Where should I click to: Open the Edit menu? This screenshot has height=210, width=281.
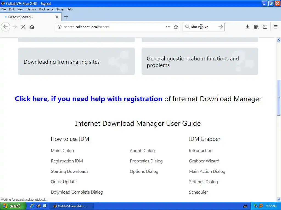click(12, 10)
